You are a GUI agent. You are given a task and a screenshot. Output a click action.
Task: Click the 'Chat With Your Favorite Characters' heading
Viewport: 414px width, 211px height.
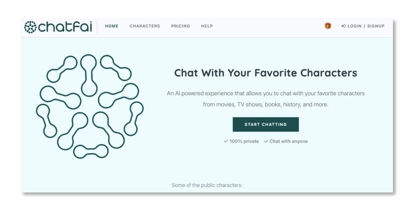[266, 73]
